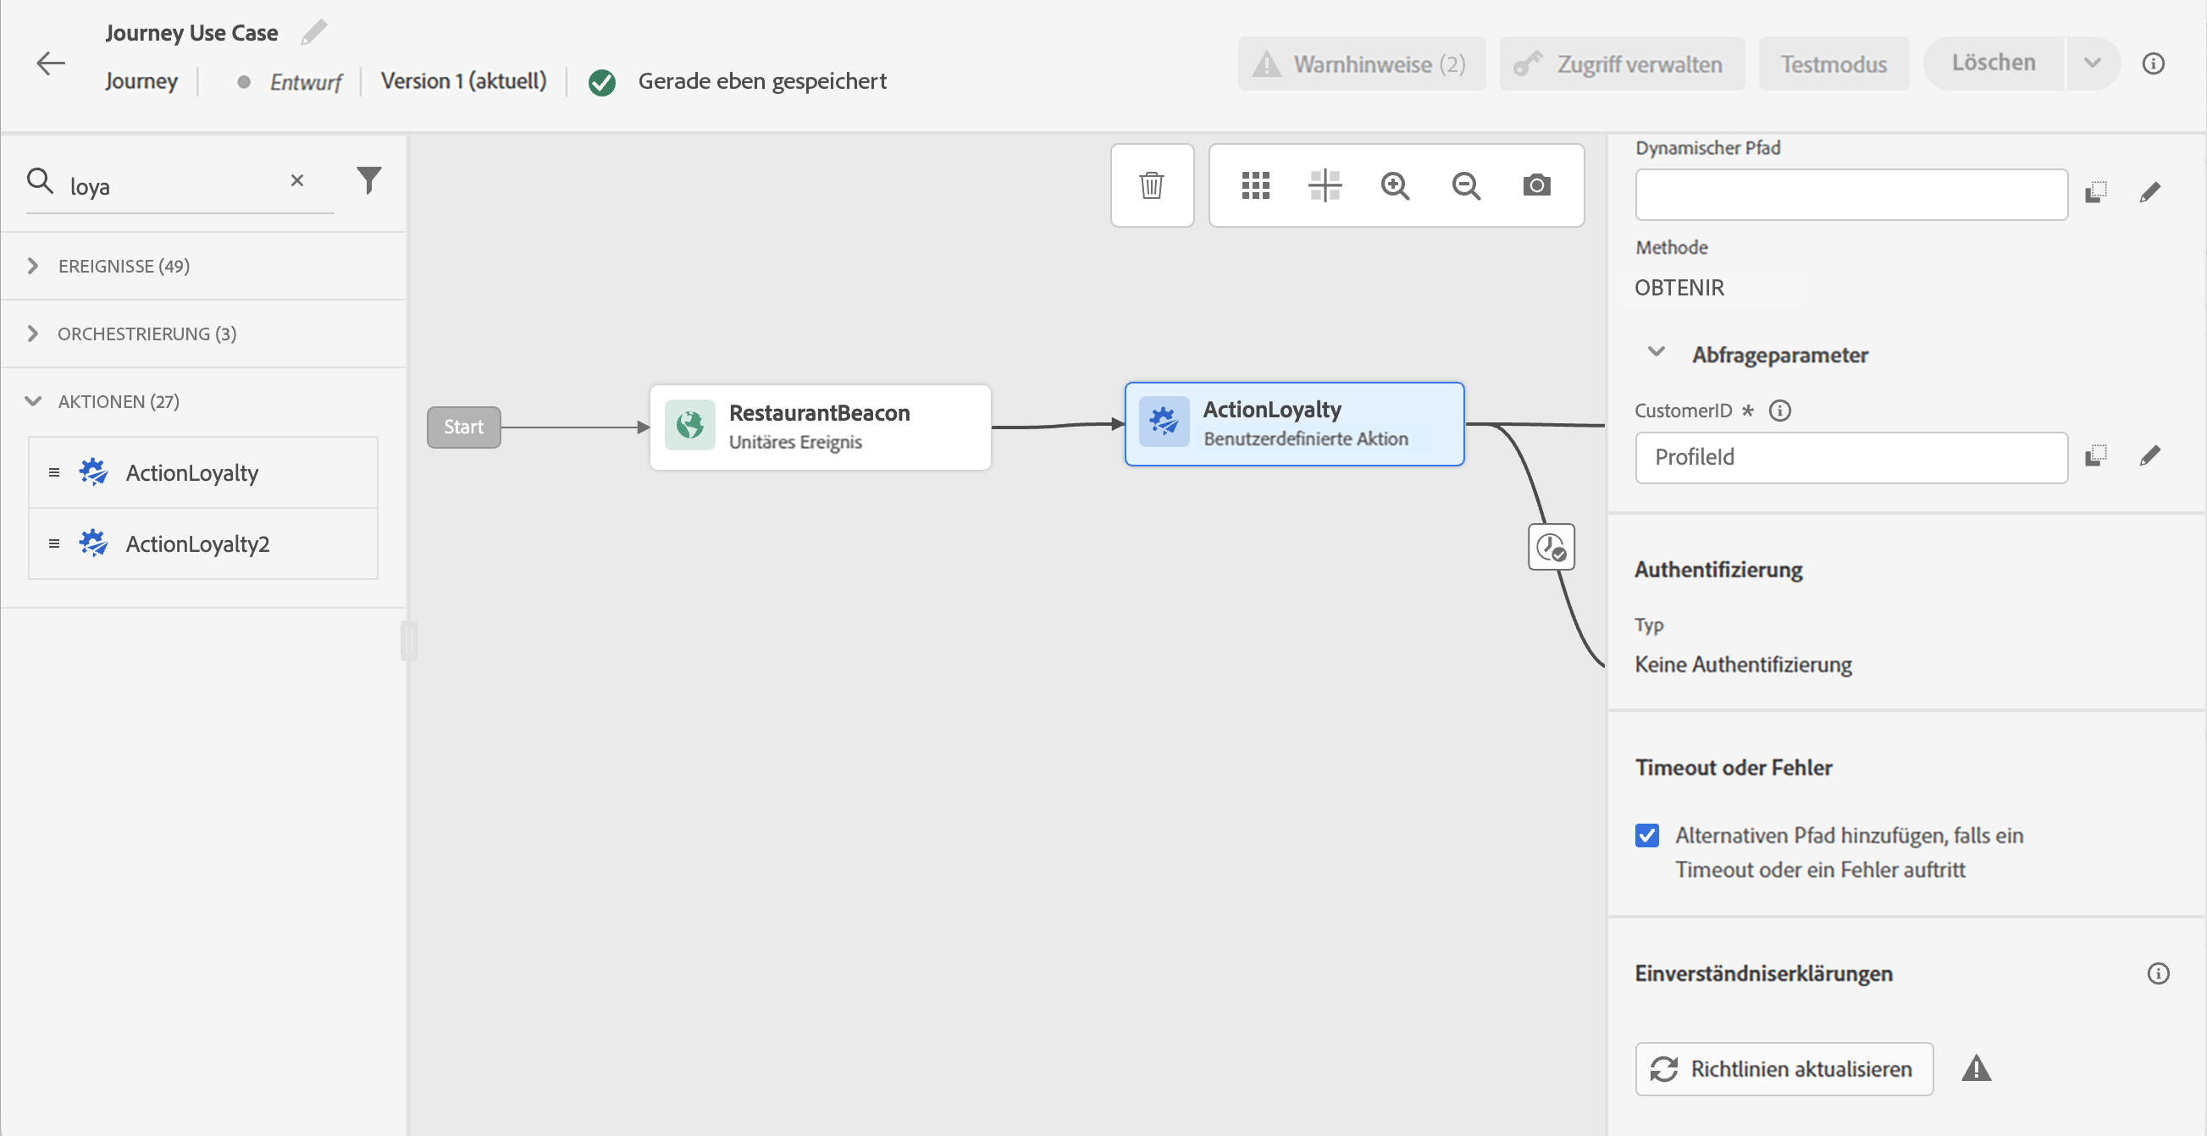Click the pencil icon next to CustomerID field

tap(2149, 456)
